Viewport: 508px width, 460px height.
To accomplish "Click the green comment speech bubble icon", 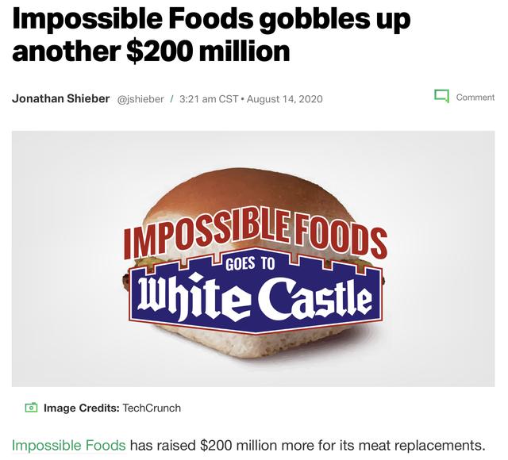I will 441,97.
